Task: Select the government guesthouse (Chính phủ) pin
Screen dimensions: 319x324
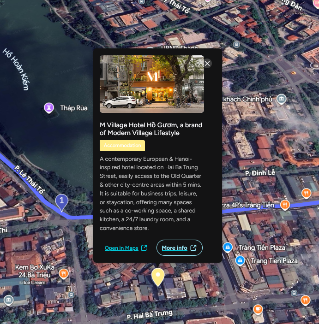Action: [281, 99]
